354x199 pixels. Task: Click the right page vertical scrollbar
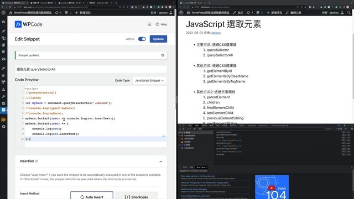coord(353,66)
